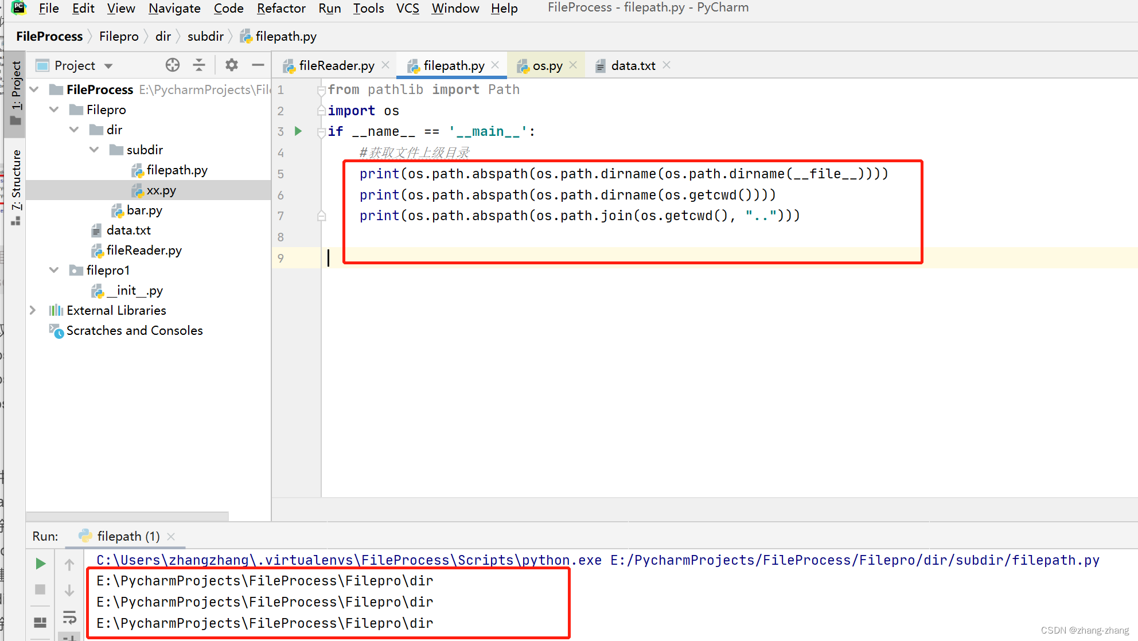This screenshot has height=641, width=1138.
Task: Click the Project panel horizontal scrollbar
Action: tap(127, 516)
